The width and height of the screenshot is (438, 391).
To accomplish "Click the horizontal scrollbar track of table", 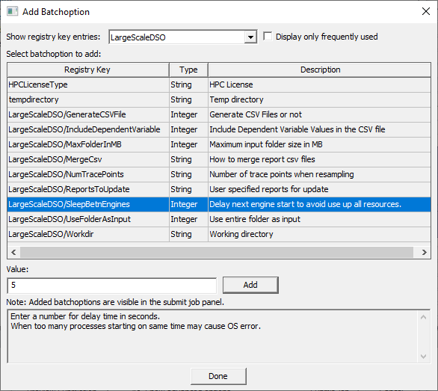I will pos(217,253).
